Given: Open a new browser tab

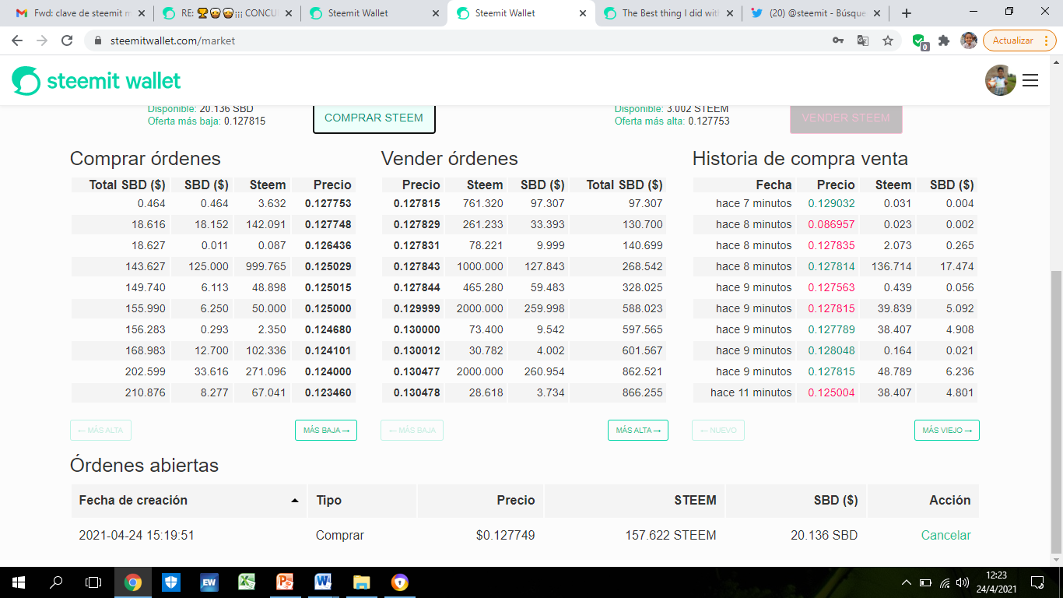Looking at the screenshot, I should coord(906,13).
